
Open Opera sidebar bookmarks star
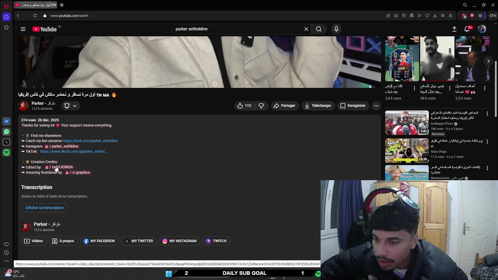[x=6, y=27]
